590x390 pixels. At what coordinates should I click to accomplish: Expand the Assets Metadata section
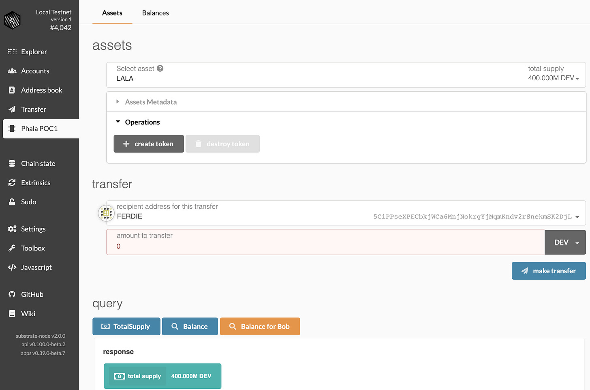(x=346, y=102)
